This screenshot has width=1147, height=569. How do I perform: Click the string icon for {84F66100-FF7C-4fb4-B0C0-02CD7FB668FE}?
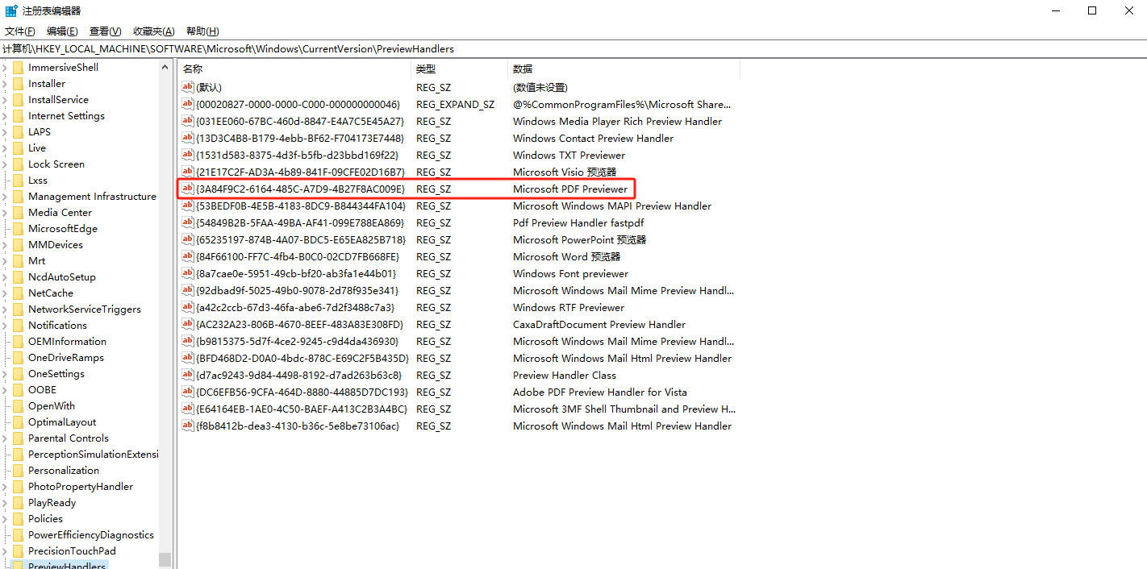[x=188, y=256]
